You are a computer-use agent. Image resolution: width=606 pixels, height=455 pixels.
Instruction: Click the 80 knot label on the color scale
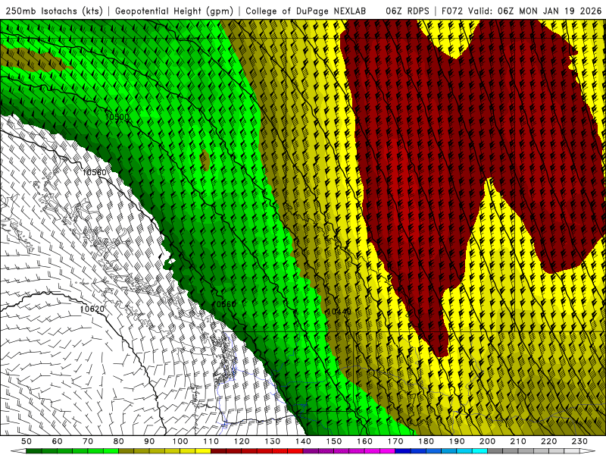click(119, 441)
